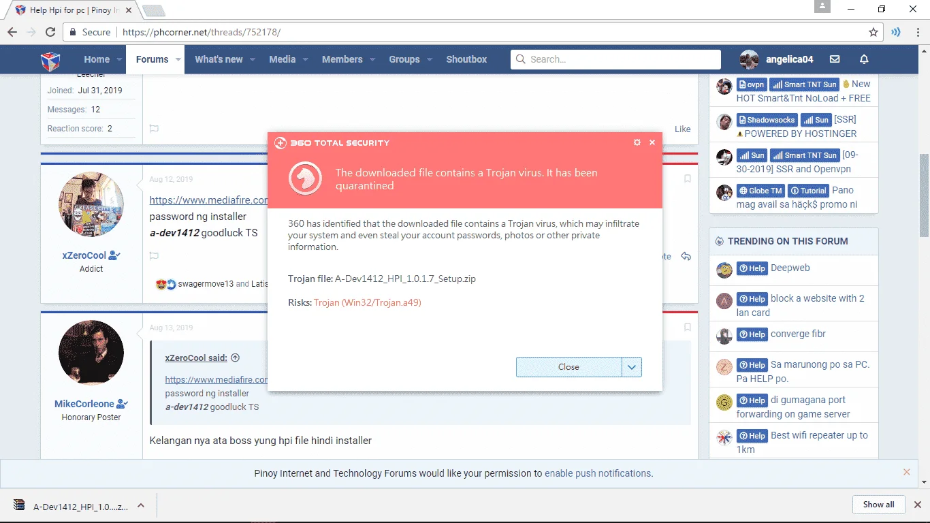Click the Help tag beside Deepweb
The width and height of the screenshot is (930, 523).
pos(752,268)
